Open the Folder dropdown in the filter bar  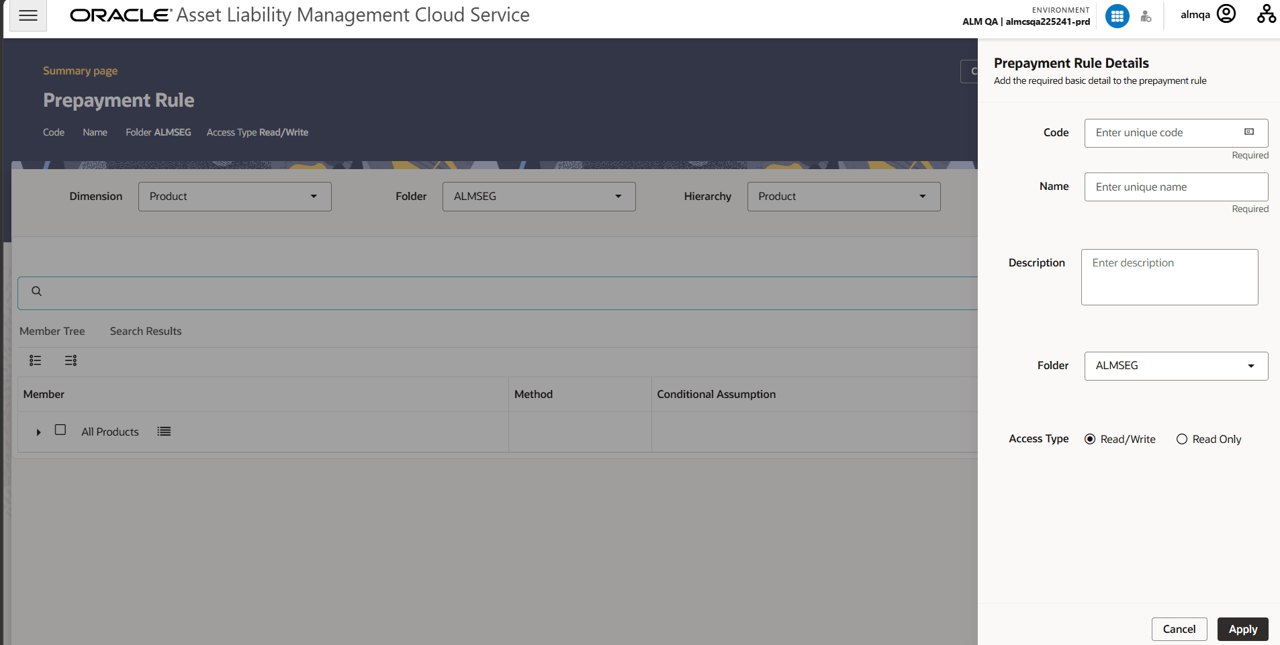coord(539,197)
